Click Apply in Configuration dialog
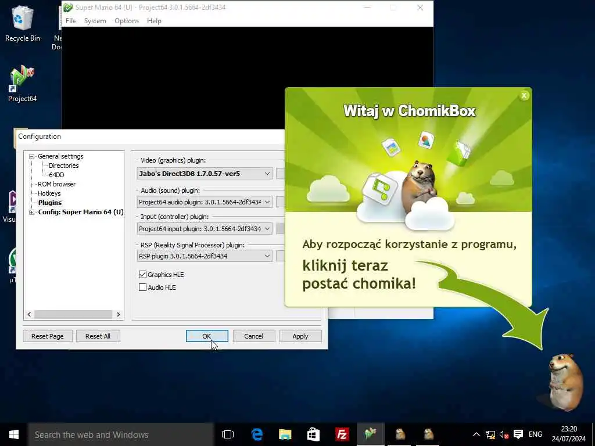Image resolution: width=595 pixels, height=446 pixels. (300, 336)
